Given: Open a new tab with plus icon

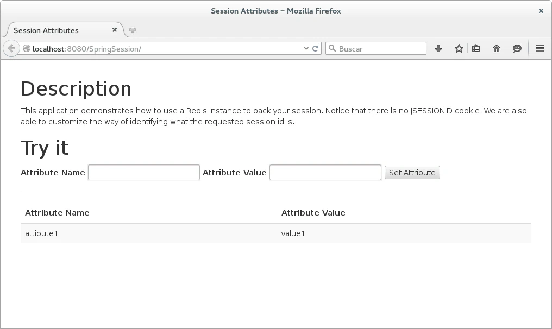Looking at the screenshot, I should coord(133,30).
